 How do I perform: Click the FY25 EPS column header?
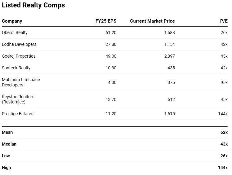tap(106, 21)
